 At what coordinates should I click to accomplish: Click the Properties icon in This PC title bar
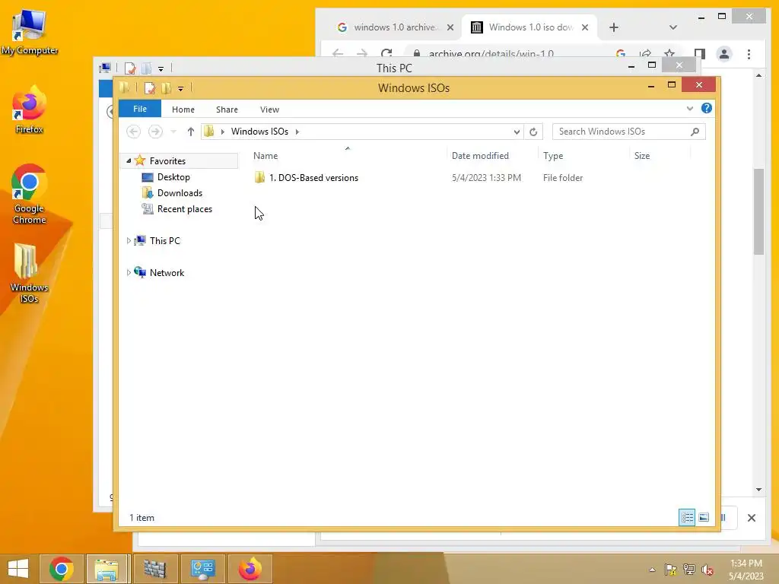pos(130,68)
